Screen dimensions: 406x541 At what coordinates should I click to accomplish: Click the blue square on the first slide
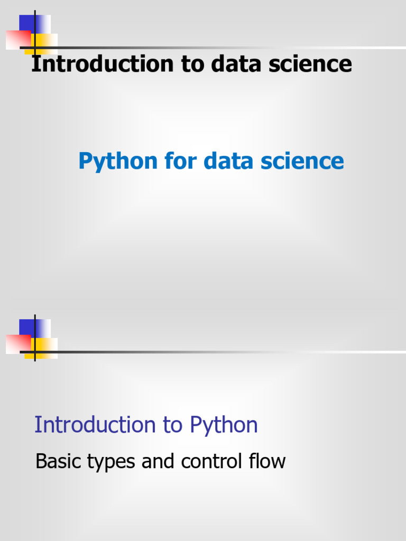pos(26,23)
